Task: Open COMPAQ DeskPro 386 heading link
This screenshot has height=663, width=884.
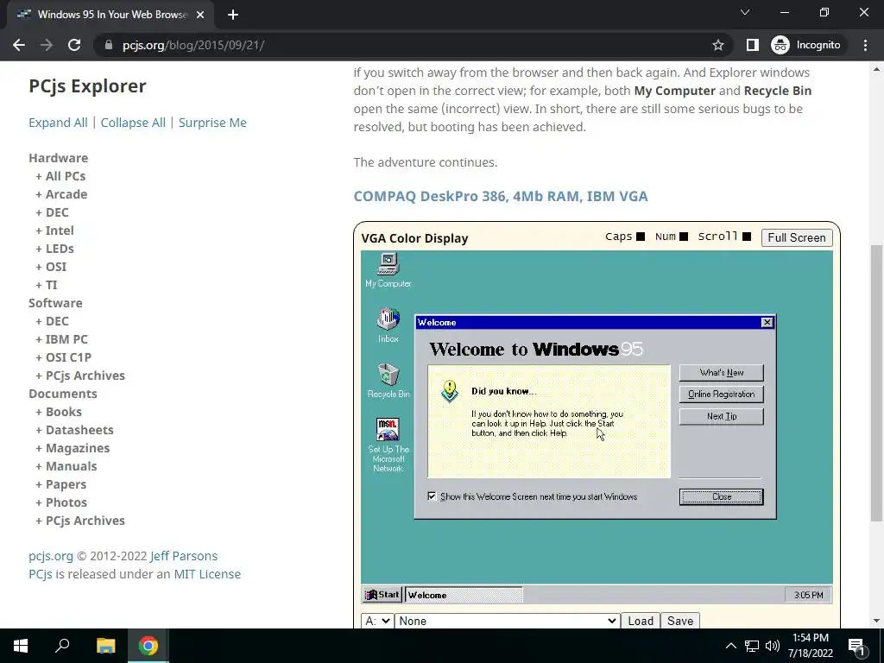Action: (x=501, y=196)
